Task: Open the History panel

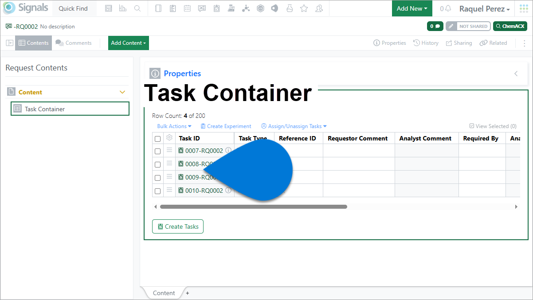Action: click(x=426, y=43)
